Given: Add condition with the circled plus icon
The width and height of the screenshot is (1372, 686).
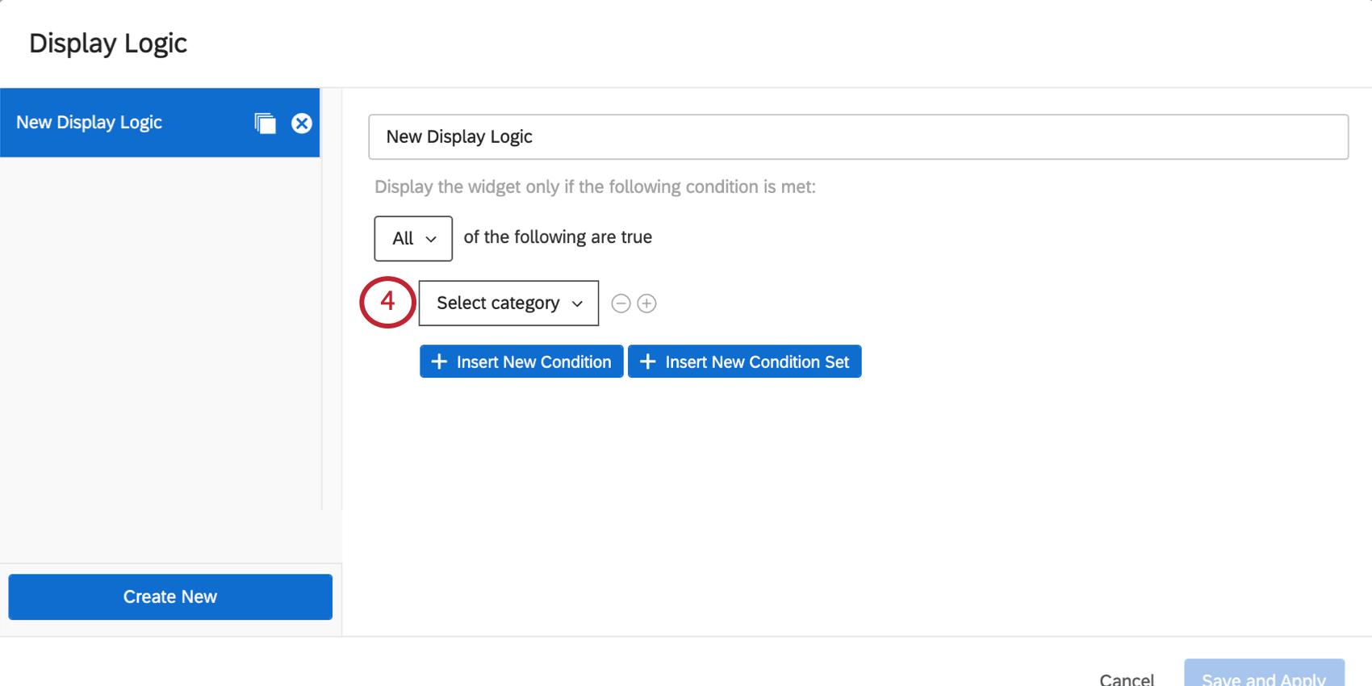Looking at the screenshot, I should [646, 303].
